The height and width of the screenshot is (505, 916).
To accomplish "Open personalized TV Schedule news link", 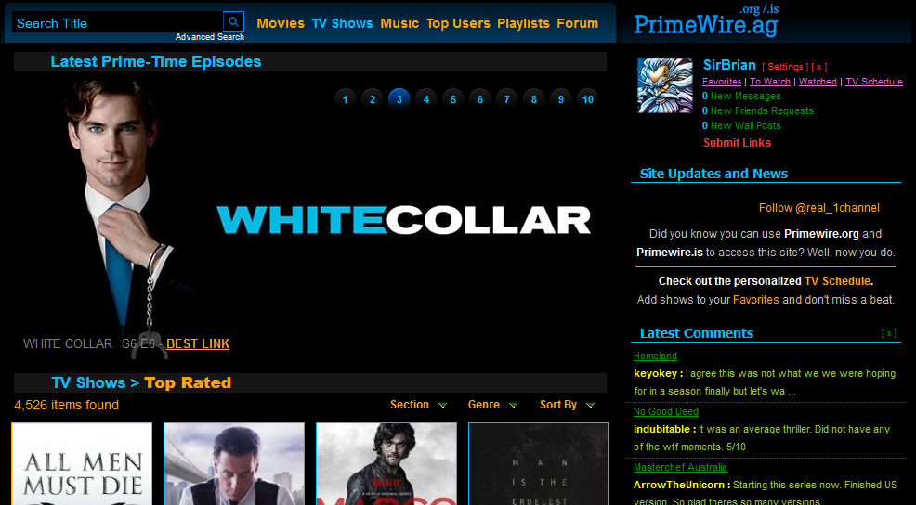I will (837, 281).
